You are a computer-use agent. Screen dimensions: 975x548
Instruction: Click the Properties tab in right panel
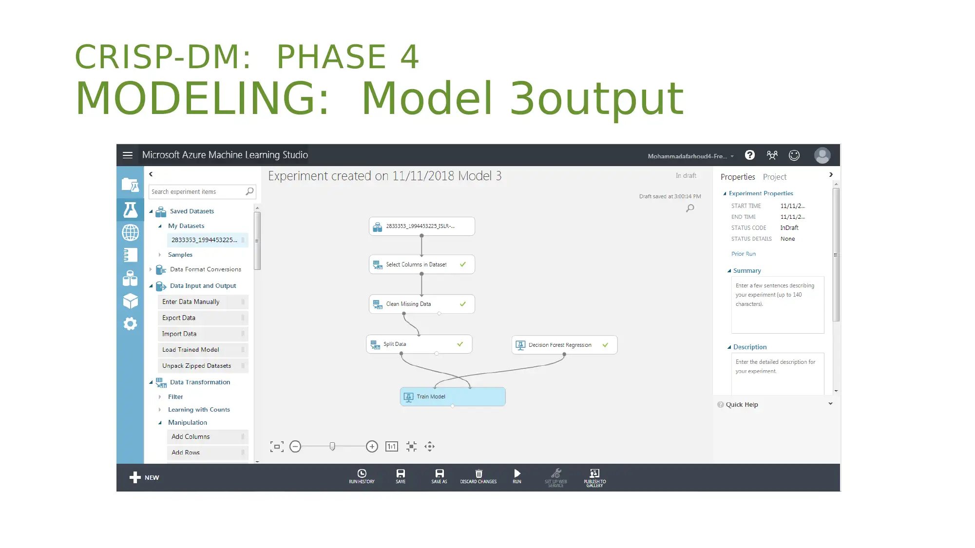(738, 177)
